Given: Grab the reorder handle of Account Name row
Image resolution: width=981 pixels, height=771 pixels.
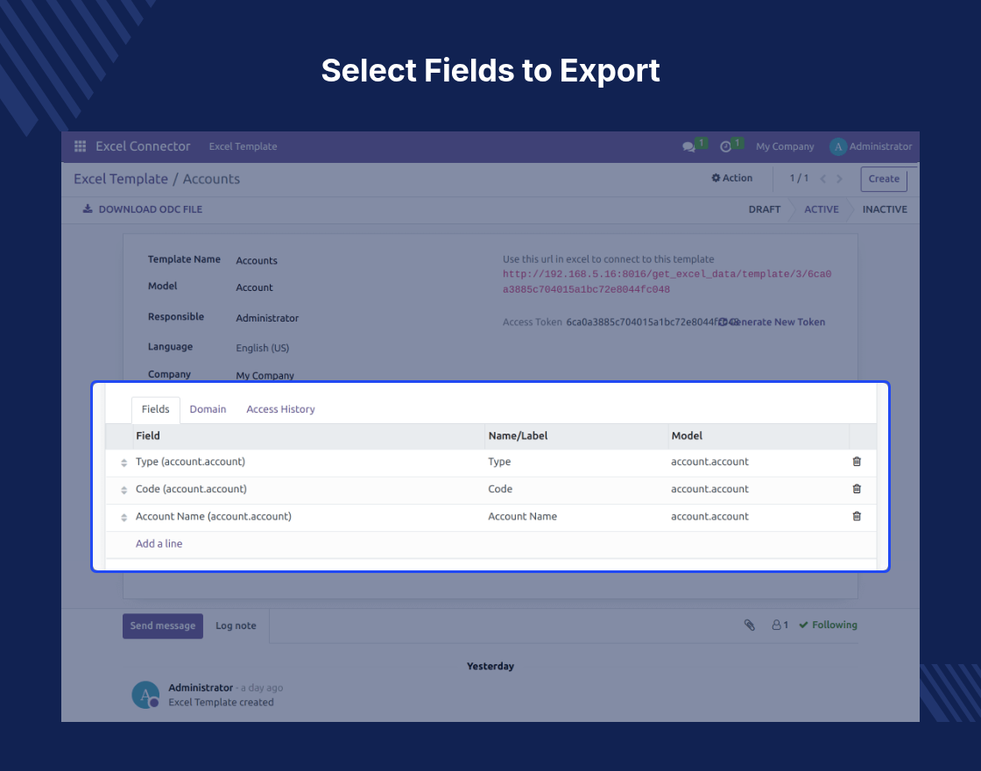Looking at the screenshot, I should (x=124, y=518).
